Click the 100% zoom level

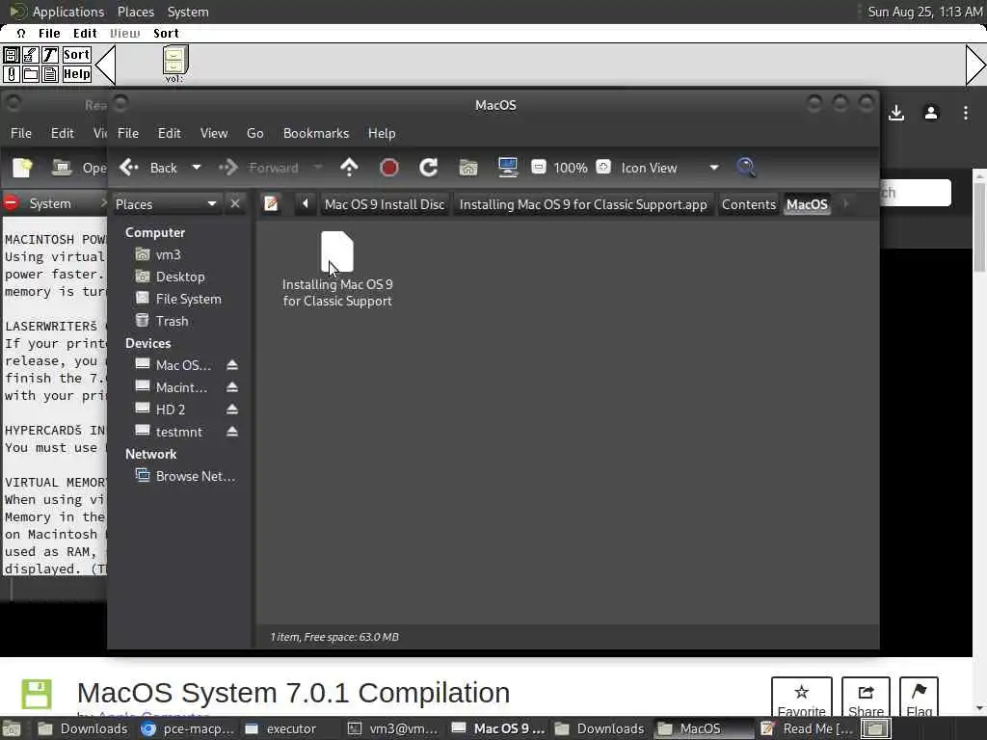pos(571,168)
